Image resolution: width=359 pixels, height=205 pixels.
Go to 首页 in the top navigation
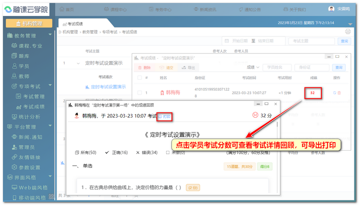point(67,9)
